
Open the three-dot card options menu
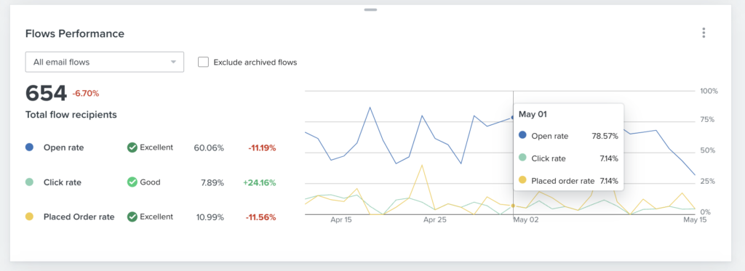(704, 33)
